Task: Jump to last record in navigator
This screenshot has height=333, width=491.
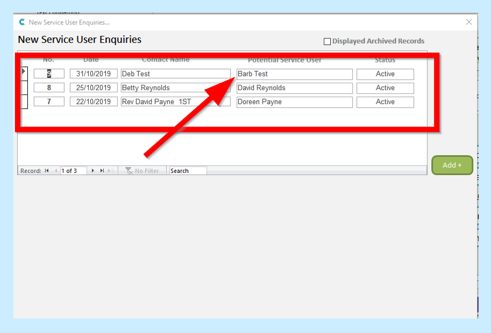Action: point(102,171)
